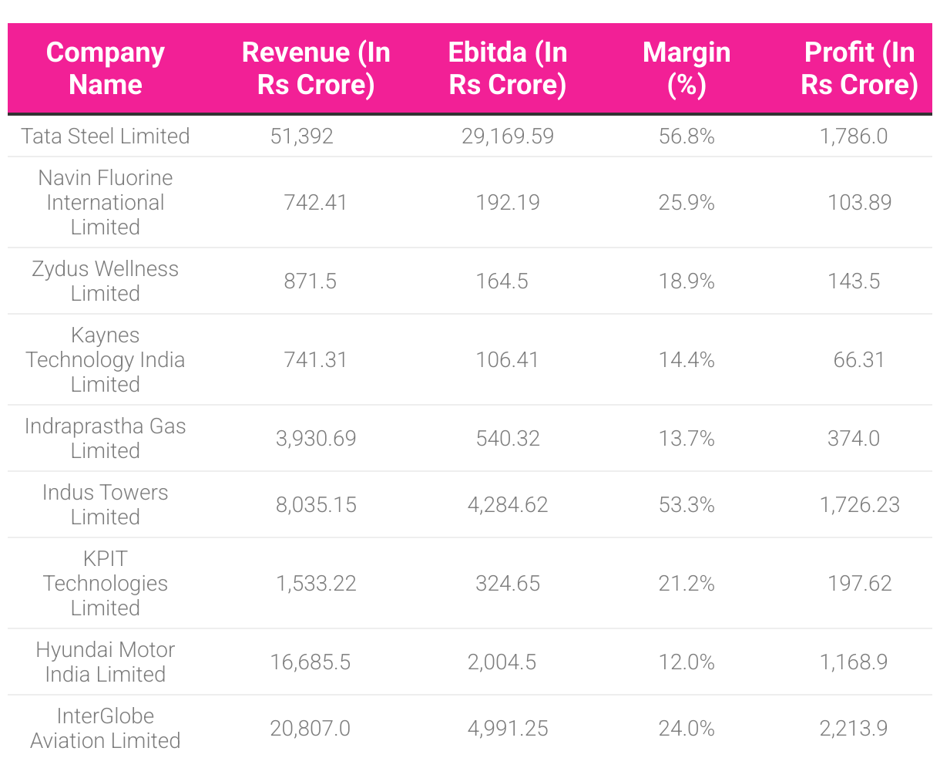The height and width of the screenshot is (768, 940).
Task: Select the Zydus Wellness Limited cell
Action: tap(106, 281)
